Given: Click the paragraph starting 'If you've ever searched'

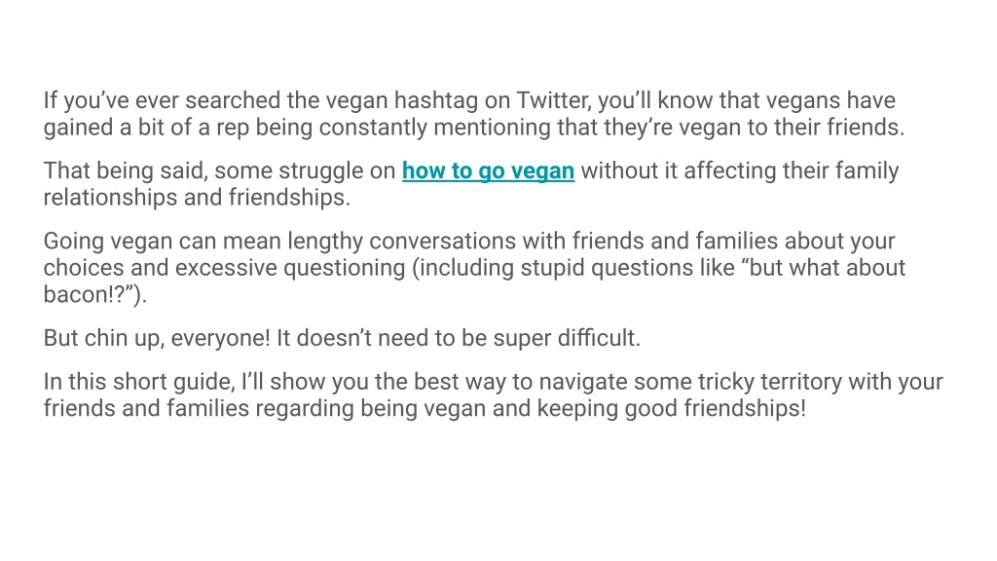Looking at the screenshot, I should tap(474, 114).
